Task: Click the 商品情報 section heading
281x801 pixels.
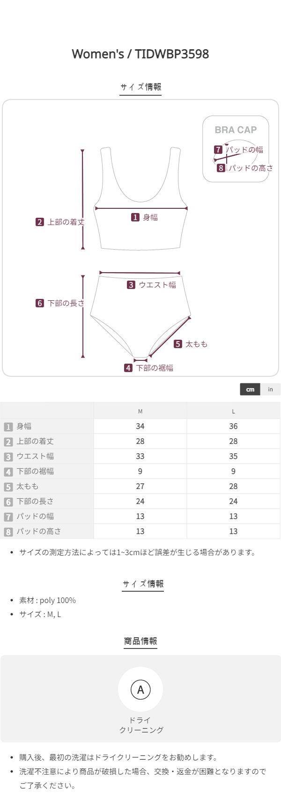Action: (140, 641)
